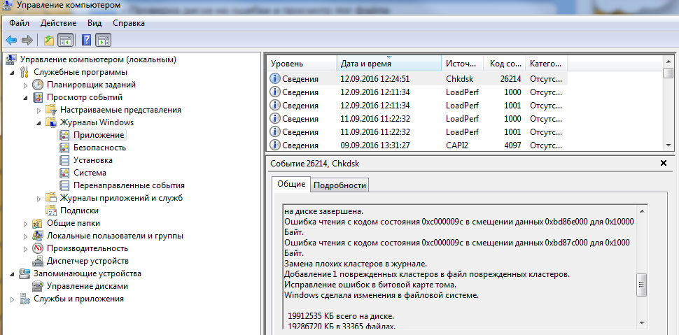The image size is (679, 335).
Task: Click the Безопасность log icon
Action: click(x=64, y=148)
